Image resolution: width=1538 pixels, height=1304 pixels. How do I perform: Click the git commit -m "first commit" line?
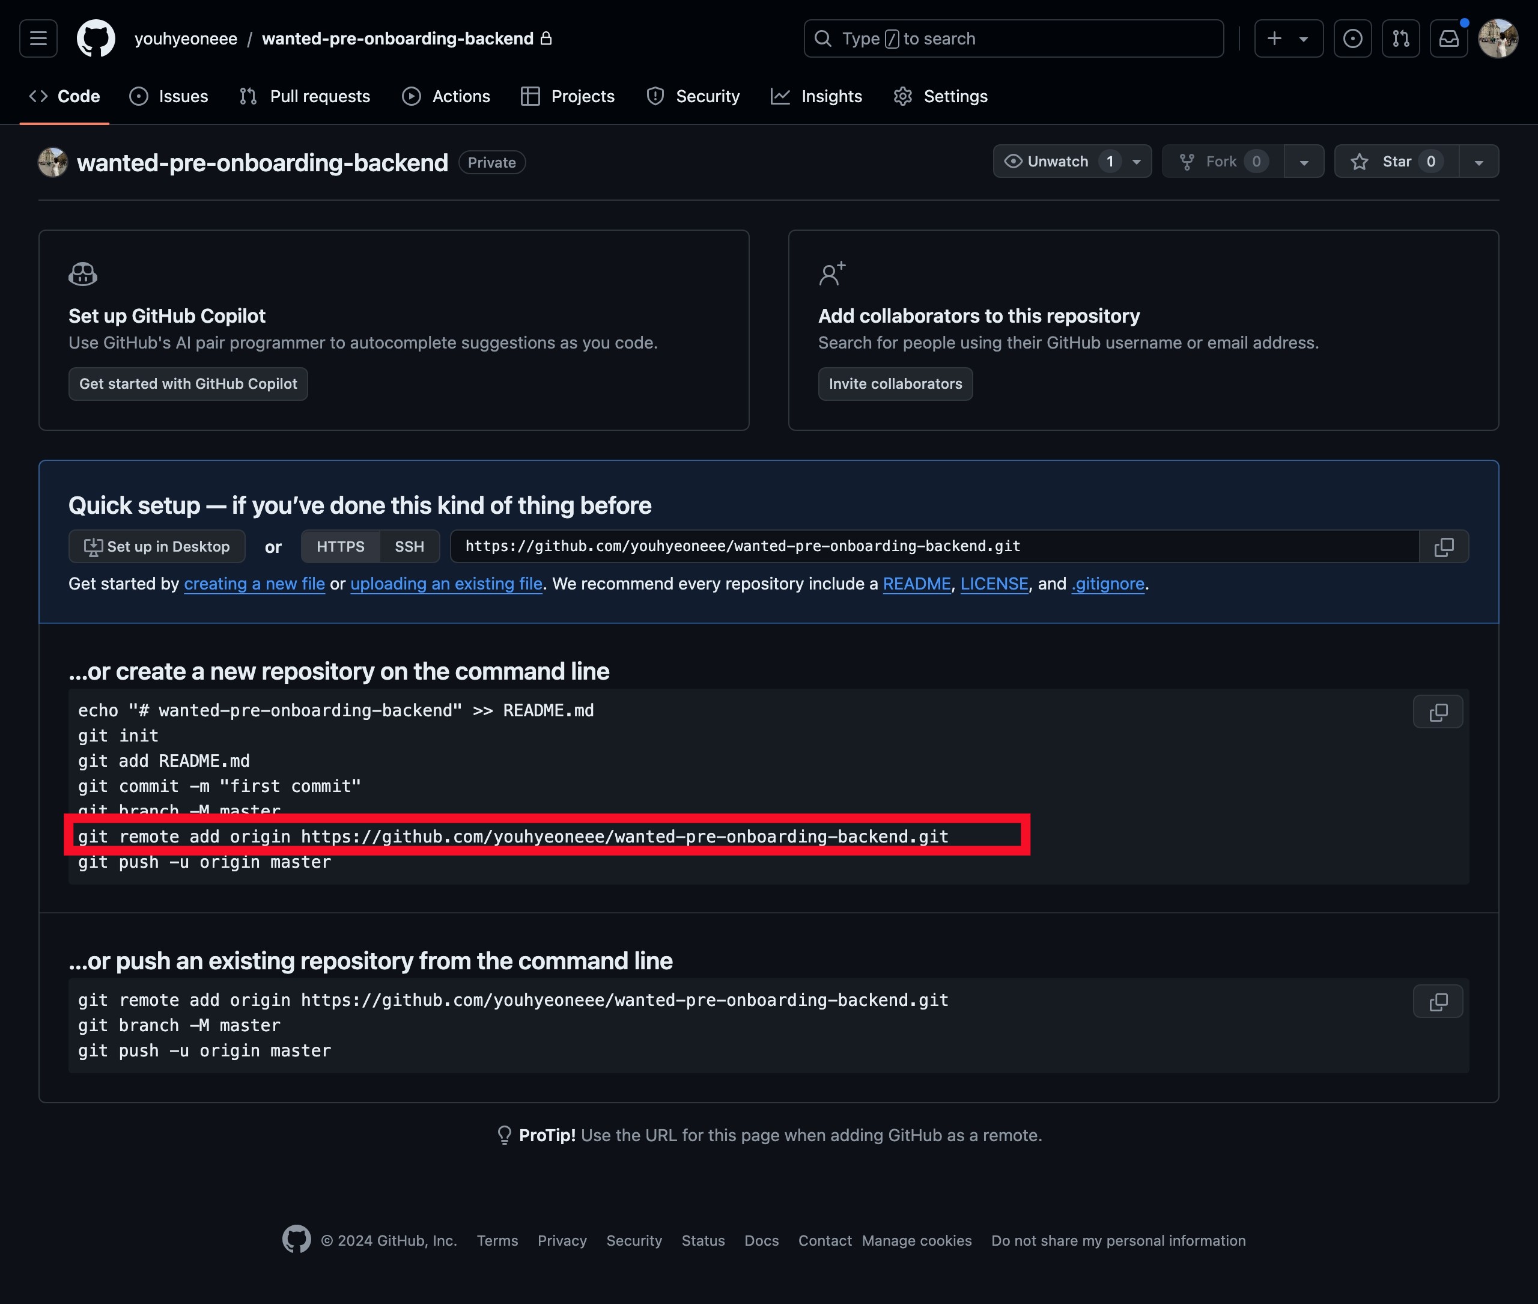pos(219,786)
